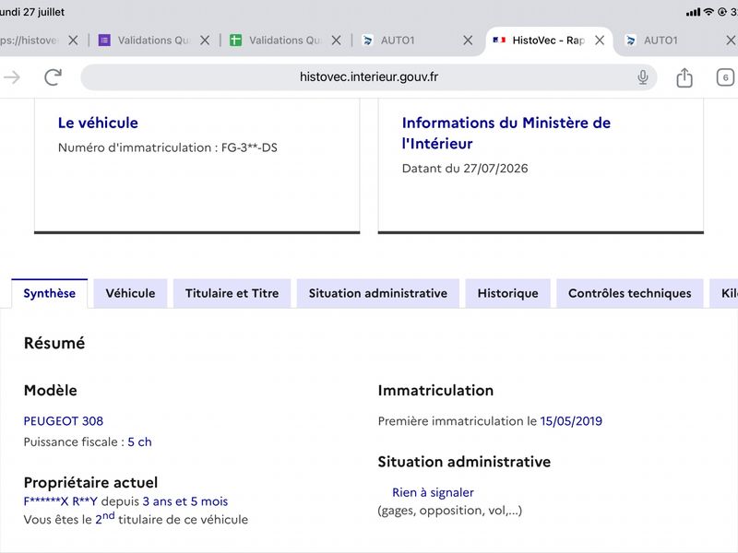Click the 2nd titulaire de ce véhicule line
The height and width of the screenshot is (553, 738).
pyautogui.click(x=136, y=519)
